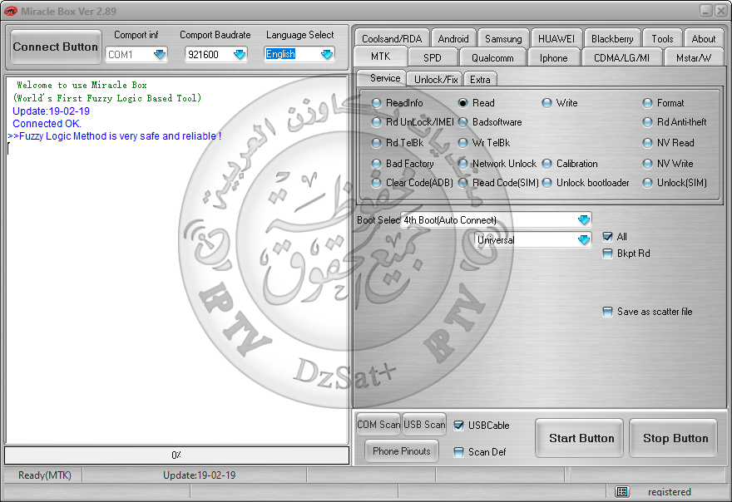Viewport: 732px width, 502px height.
Task: Switch to the Blackberry tab
Action: pyautogui.click(x=612, y=38)
